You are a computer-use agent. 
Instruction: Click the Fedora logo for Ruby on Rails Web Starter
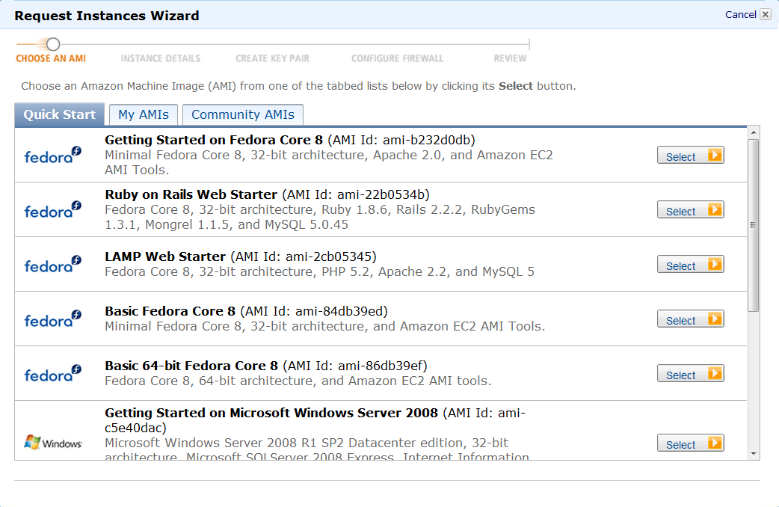pyautogui.click(x=52, y=210)
